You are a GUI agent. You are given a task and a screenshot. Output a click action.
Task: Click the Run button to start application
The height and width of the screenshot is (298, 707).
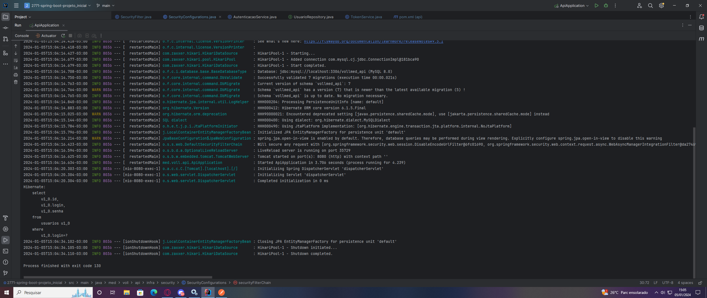point(596,6)
